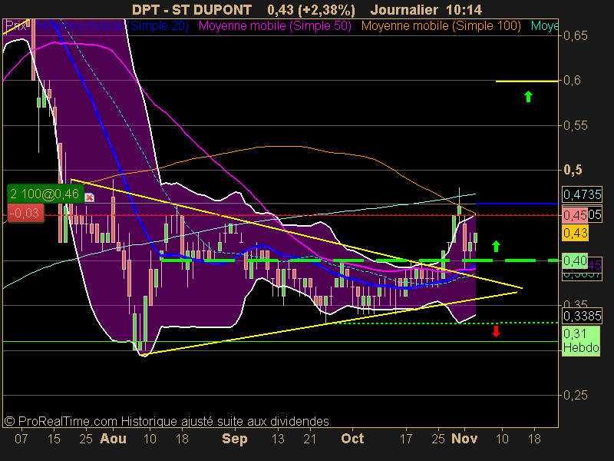
Task: Select the orange 0,43 current price label
Action: pos(575,234)
